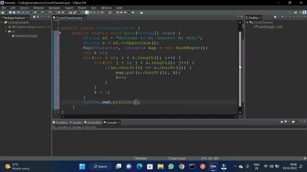Screen dimensions: 307x172
Task: Open the Refactor menu
Action: (x=39, y=8)
